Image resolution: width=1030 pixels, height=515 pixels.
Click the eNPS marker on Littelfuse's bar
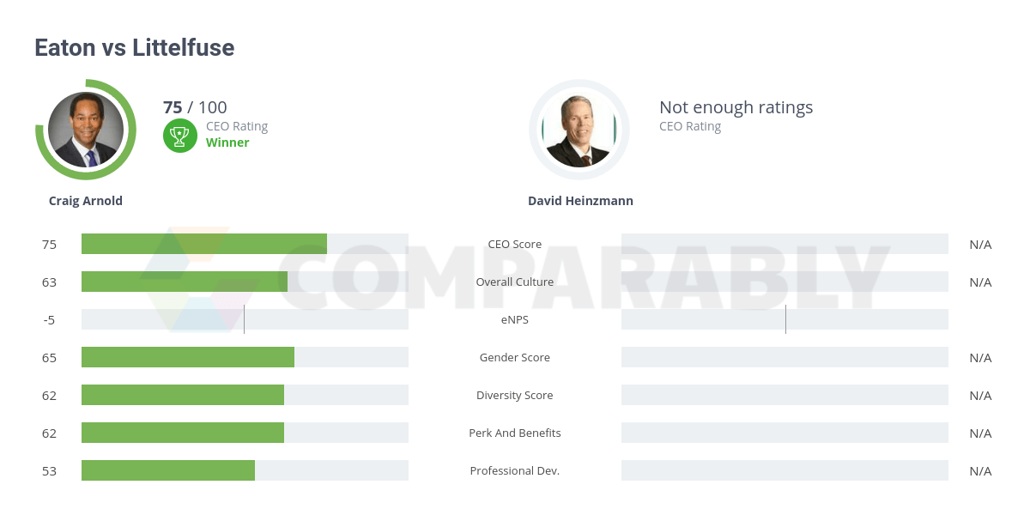coord(785,319)
